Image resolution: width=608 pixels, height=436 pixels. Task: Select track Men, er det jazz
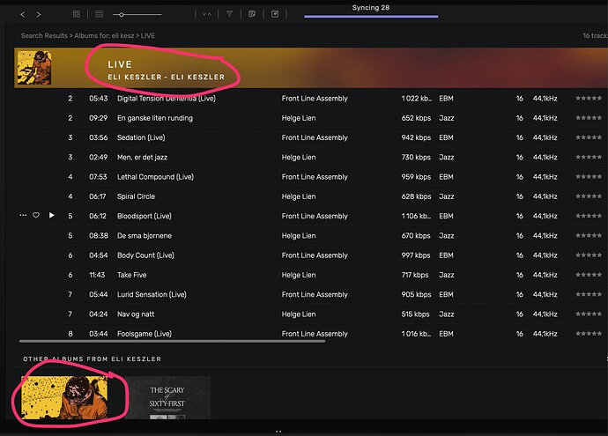(142, 158)
